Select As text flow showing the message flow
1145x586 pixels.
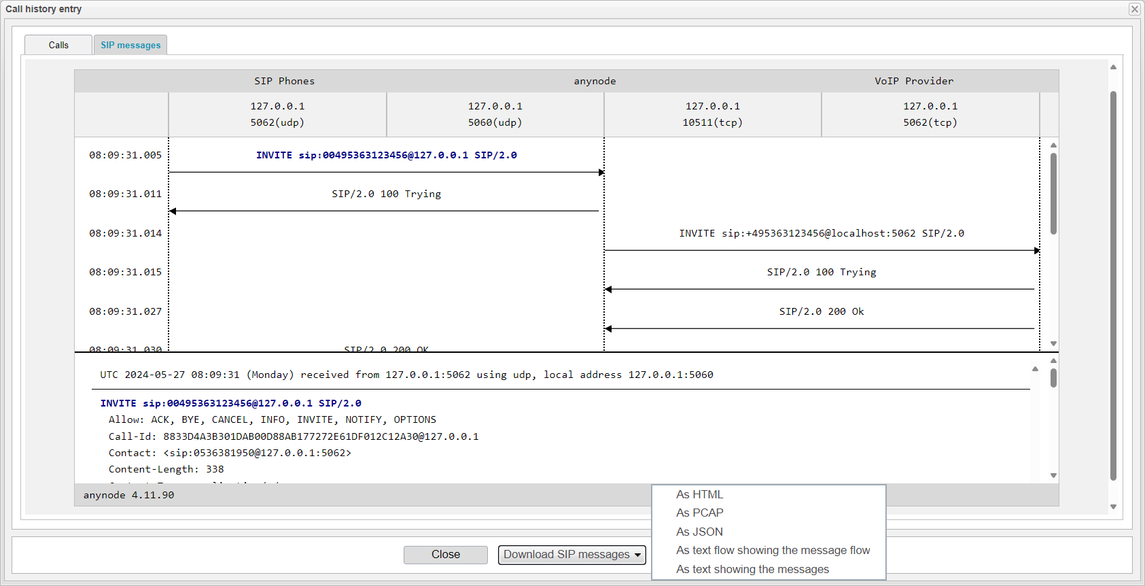click(x=773, y=550)
